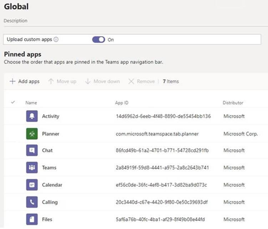Screen dimensions: 268x229
Task: Click the App ID column header
Action: pos(122,103)
